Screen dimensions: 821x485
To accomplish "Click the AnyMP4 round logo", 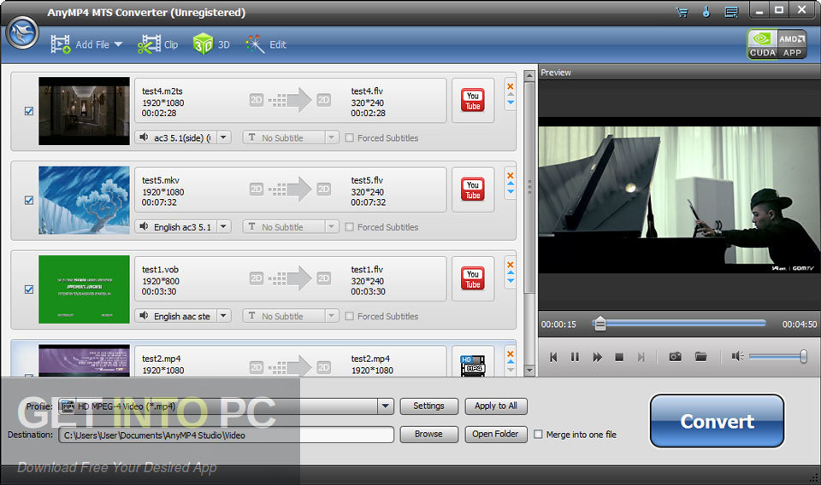I will tap(22, 33).
